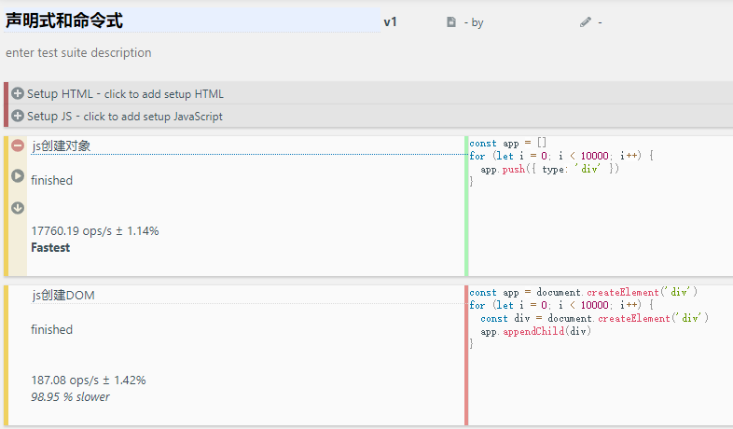Edit the js创建对象 test name field

point(248,145)
